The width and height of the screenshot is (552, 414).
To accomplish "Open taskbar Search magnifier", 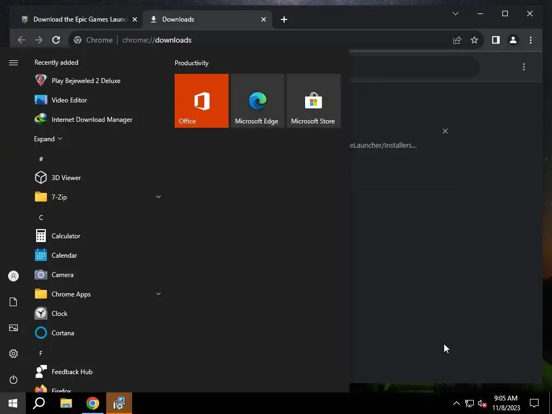I will [x=39, y=403].
